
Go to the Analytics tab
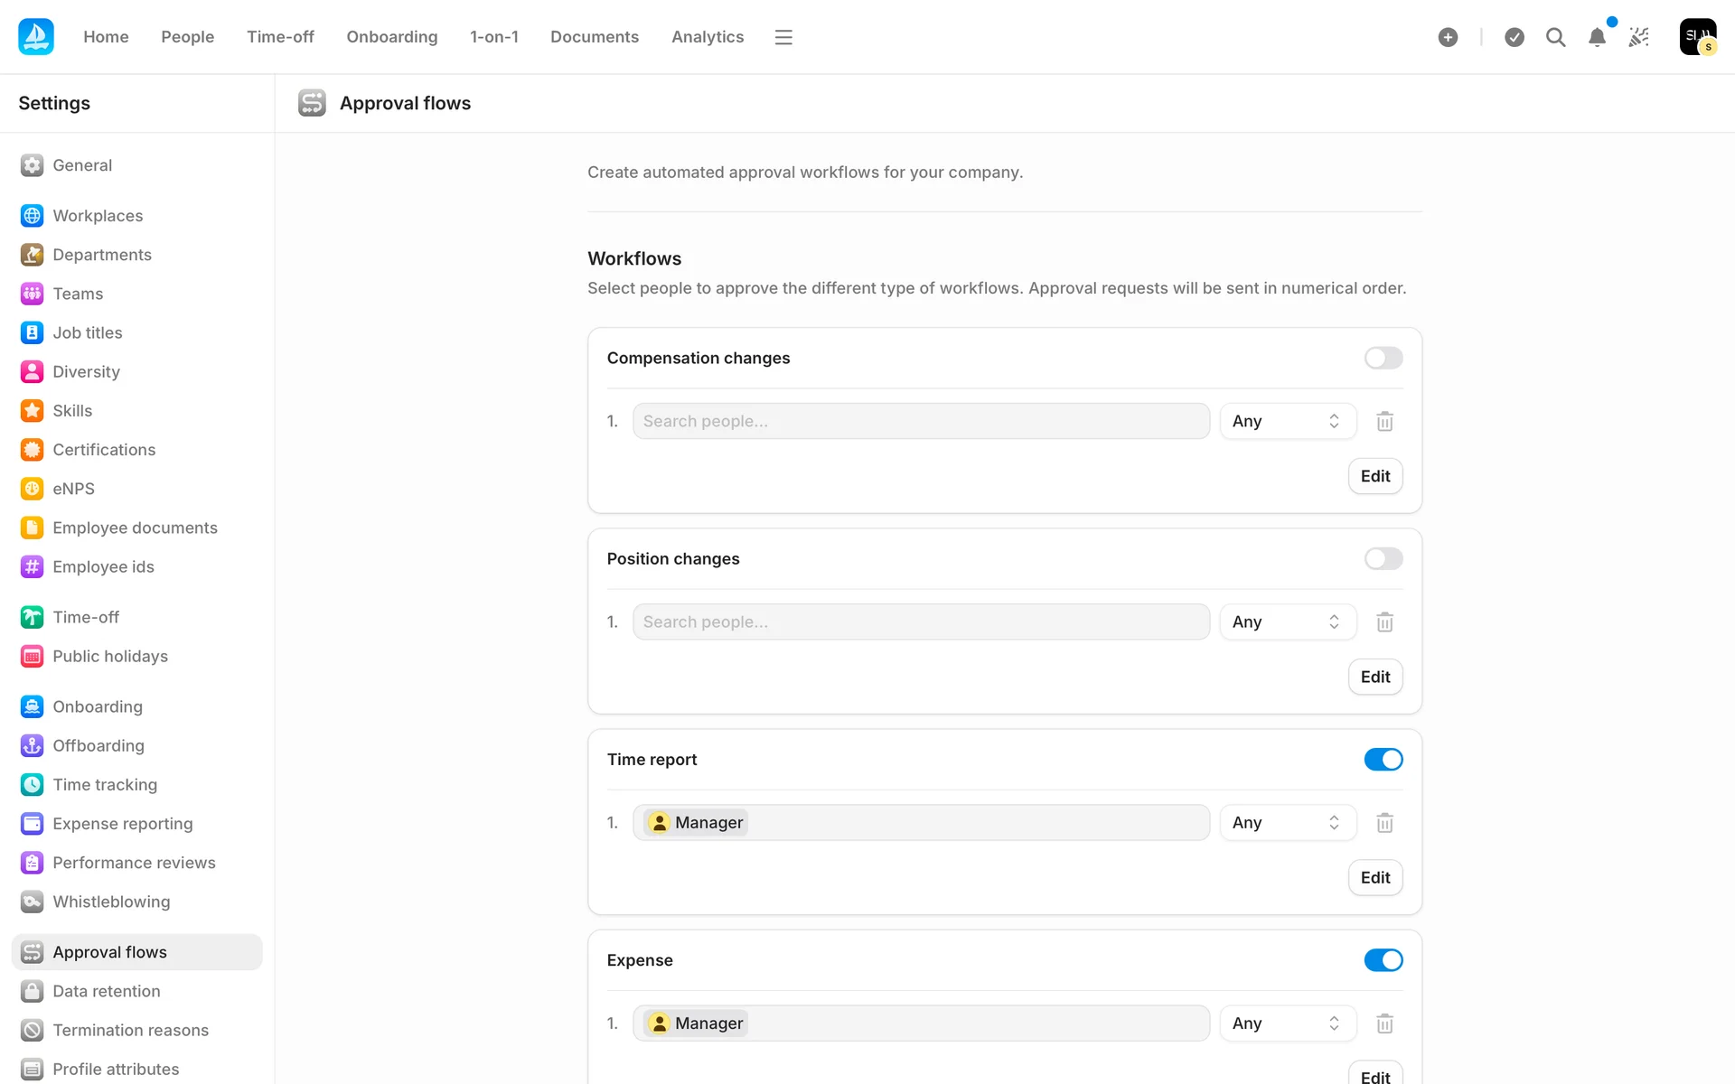coord(708,37)
